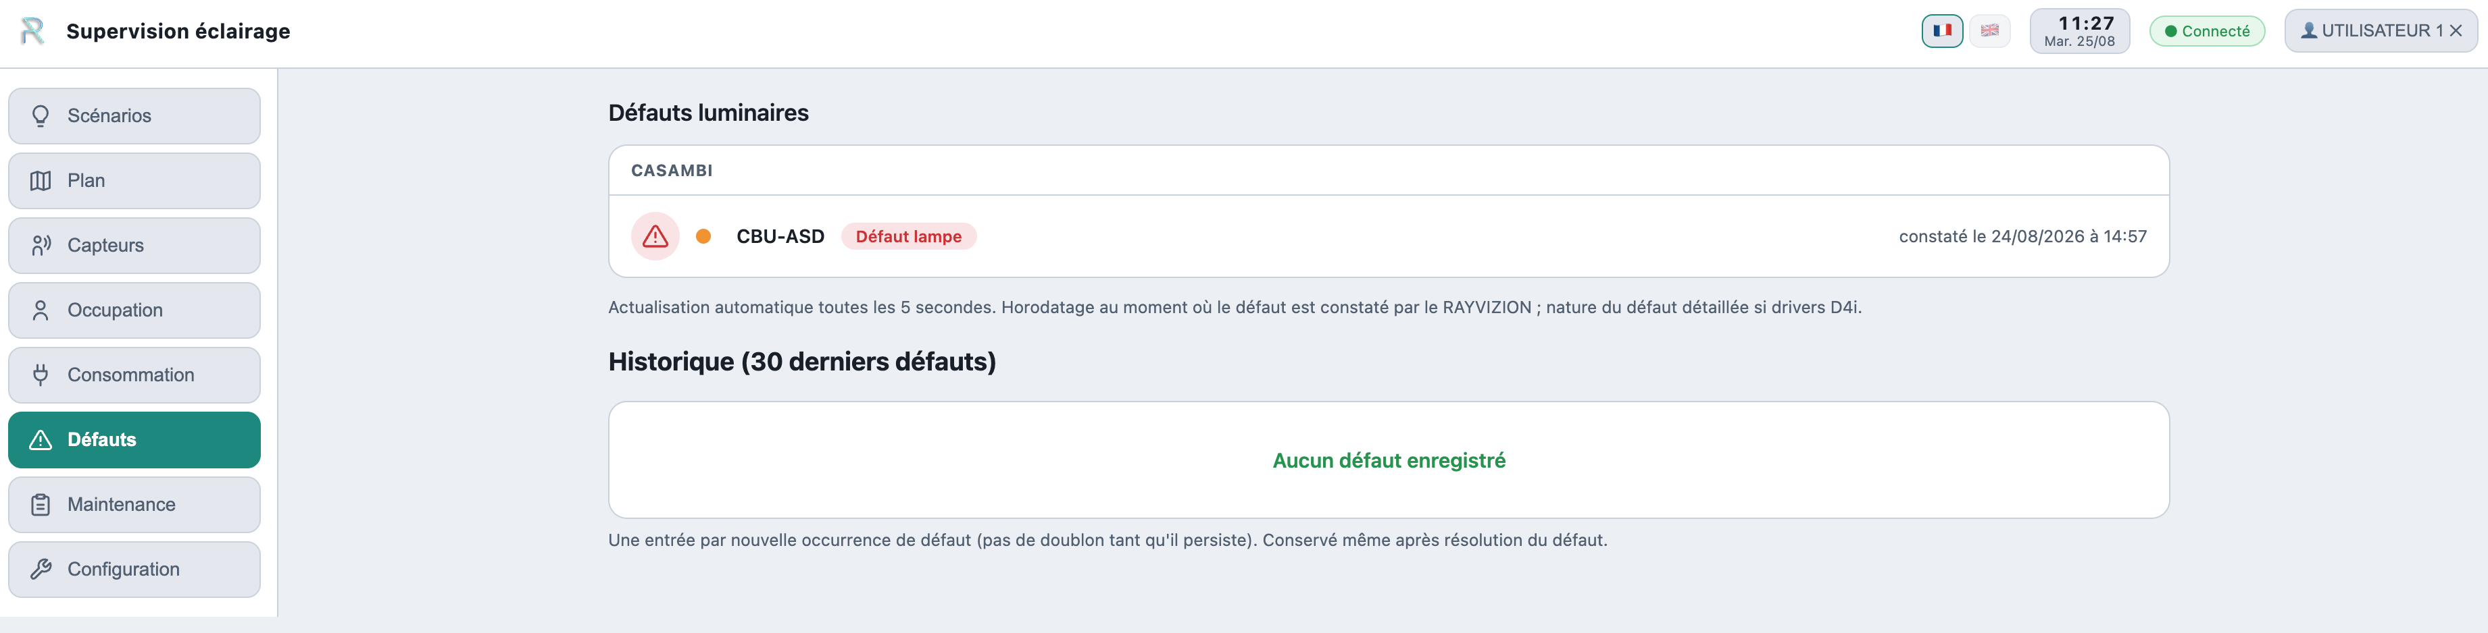2488x633 pixels.
Task: Click the Scénarios lightbulb icon
Action: (41, 116)
